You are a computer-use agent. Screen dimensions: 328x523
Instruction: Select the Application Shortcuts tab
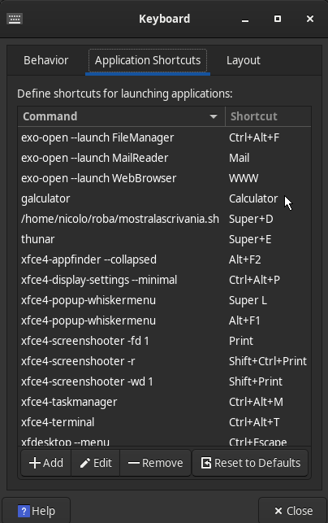point(148,60)
